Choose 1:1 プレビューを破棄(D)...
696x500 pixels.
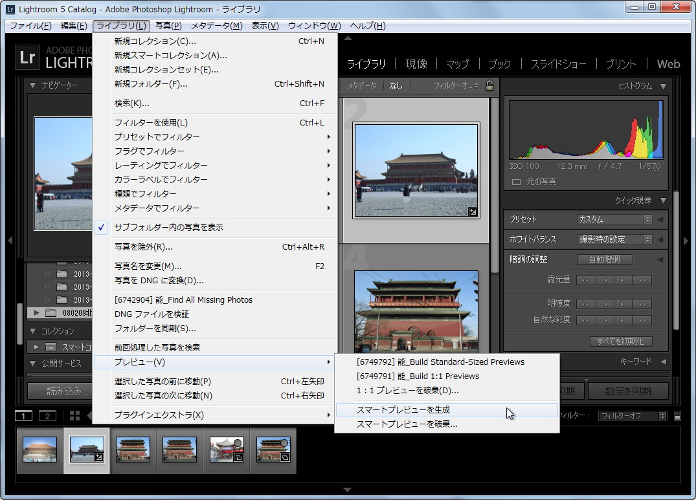pos(447,391)
